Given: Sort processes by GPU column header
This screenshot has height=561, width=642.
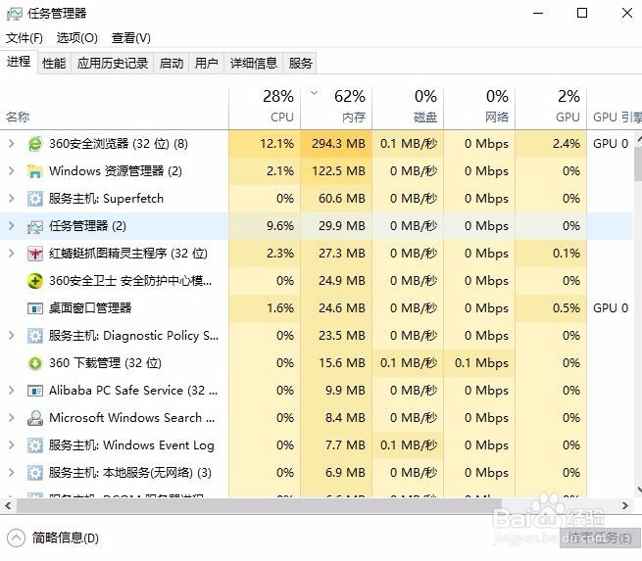Looking at the screenshot, I should [x=551, y=107].
